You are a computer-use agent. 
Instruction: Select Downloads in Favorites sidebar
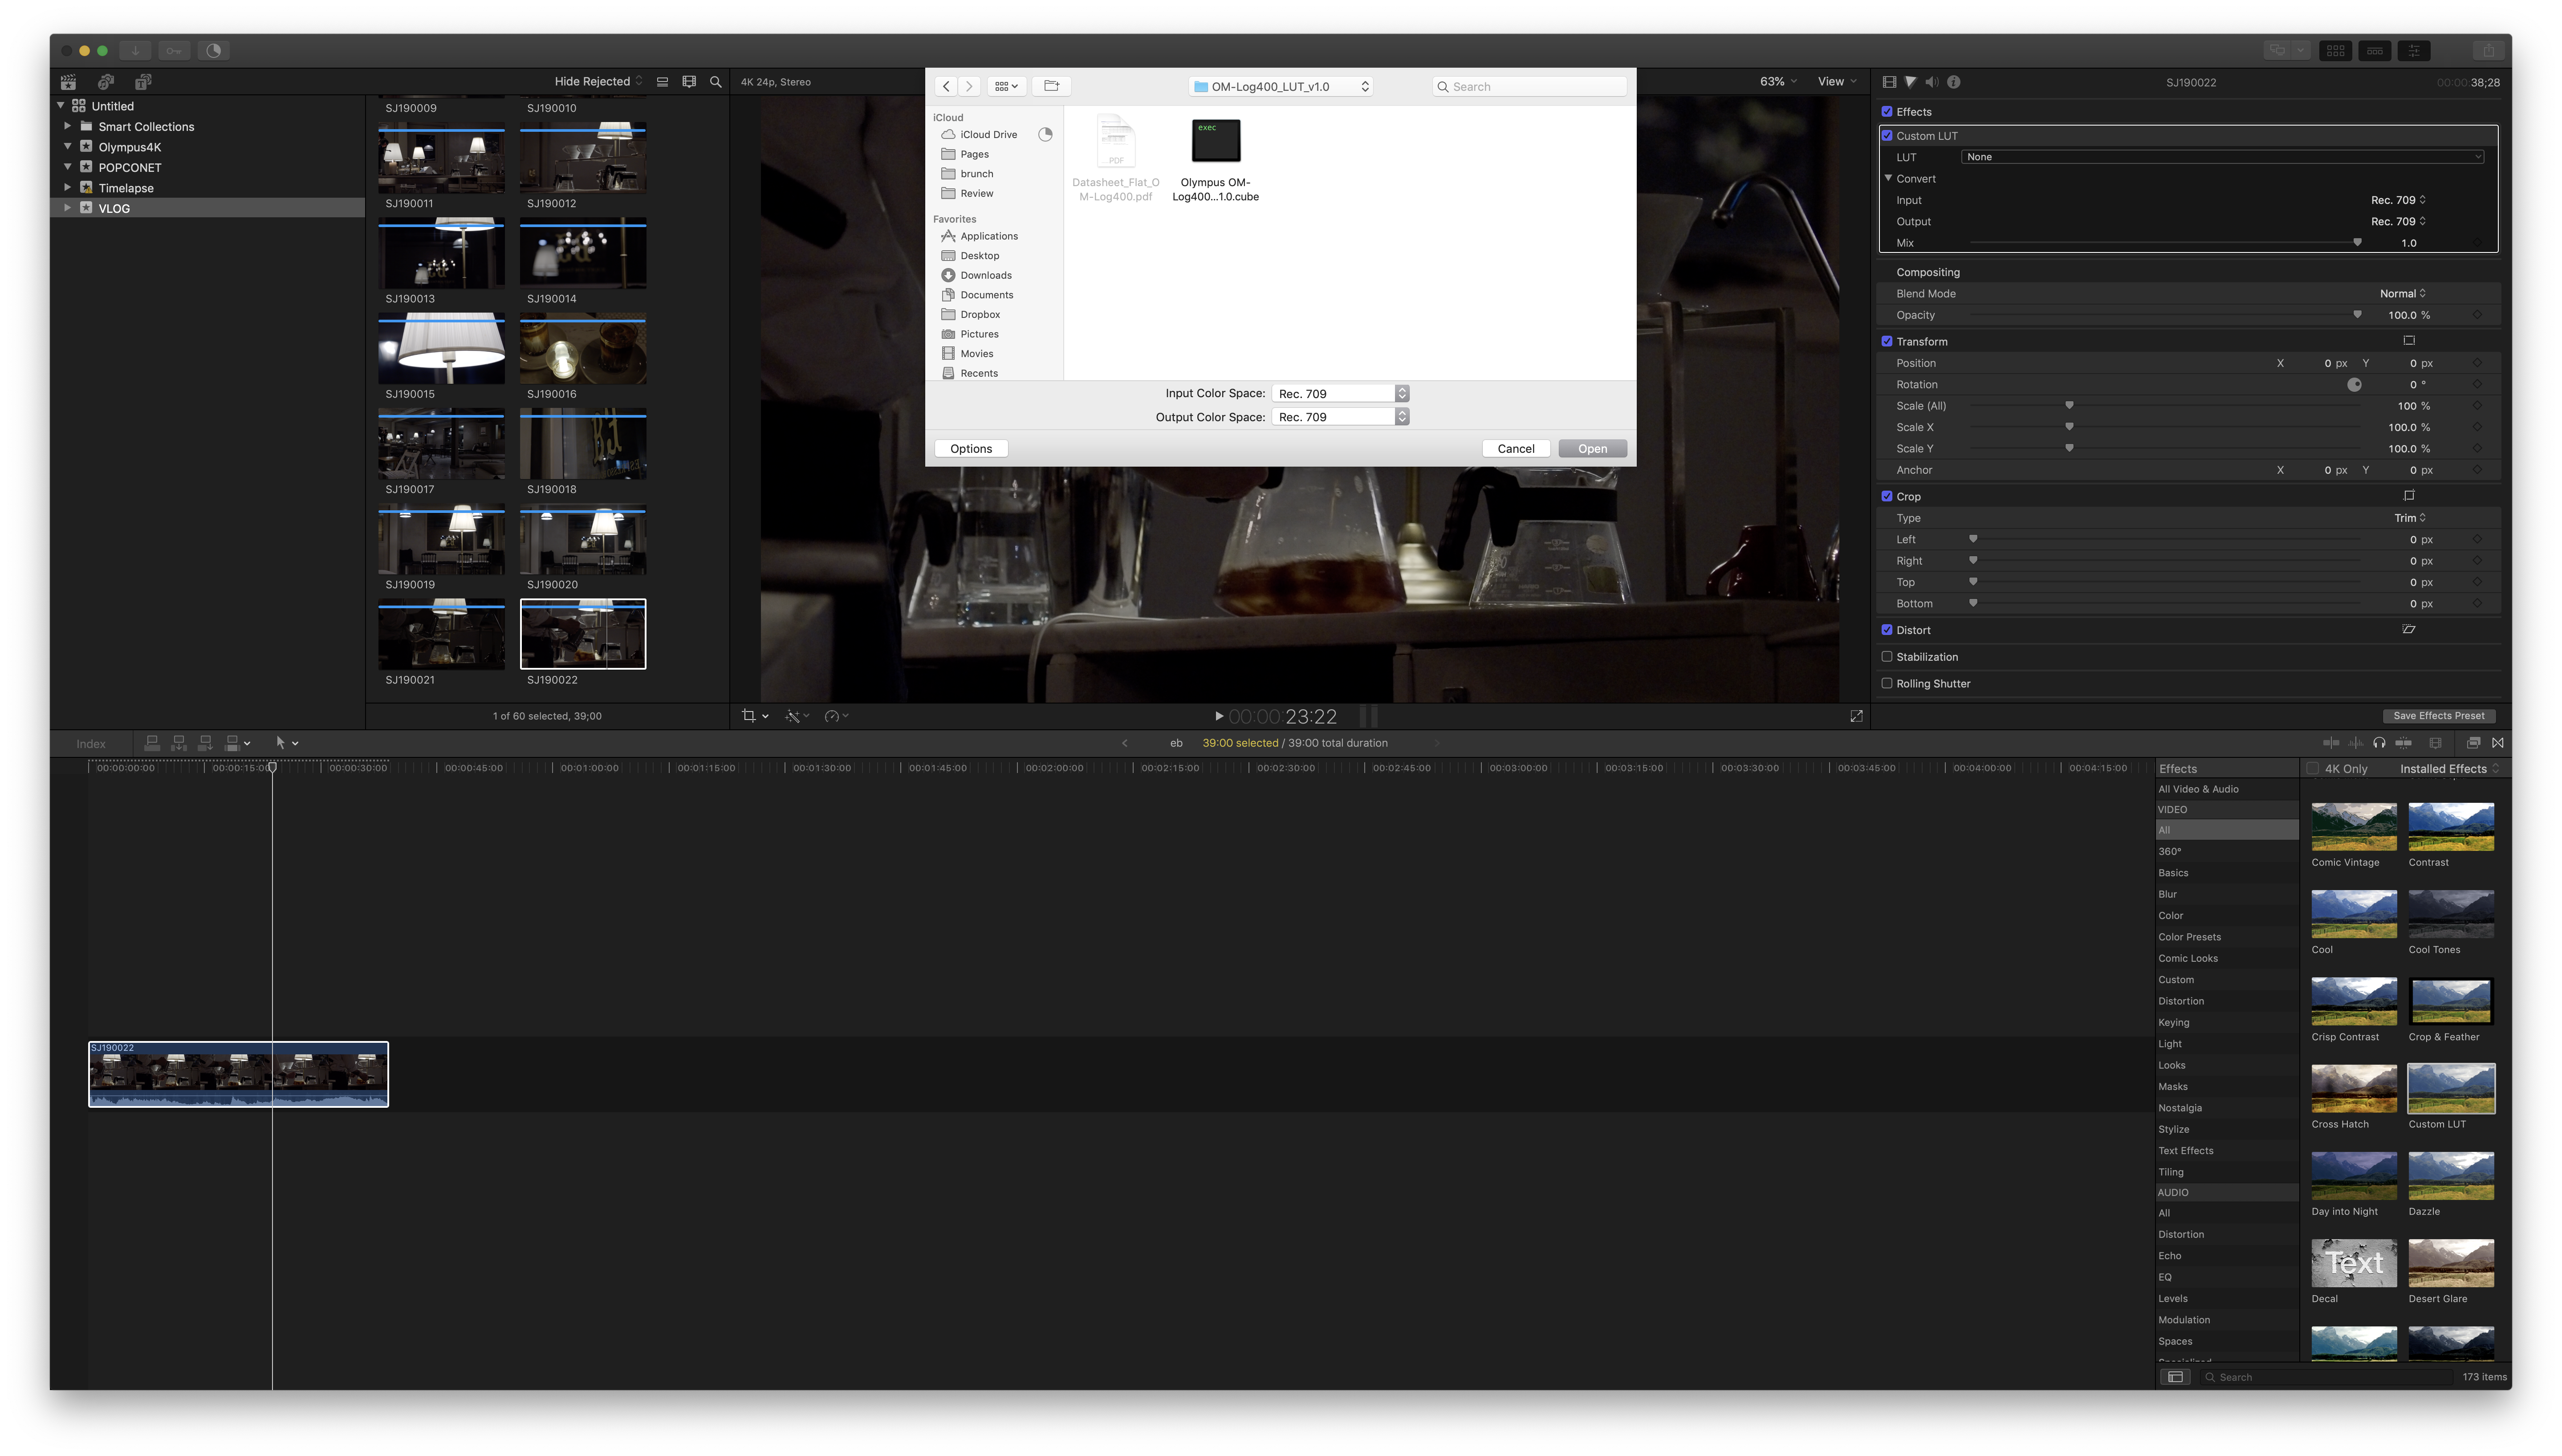[x=985, y=275]
